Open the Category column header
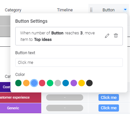Viewport: 130px width, 120px height. pos(13,10)
